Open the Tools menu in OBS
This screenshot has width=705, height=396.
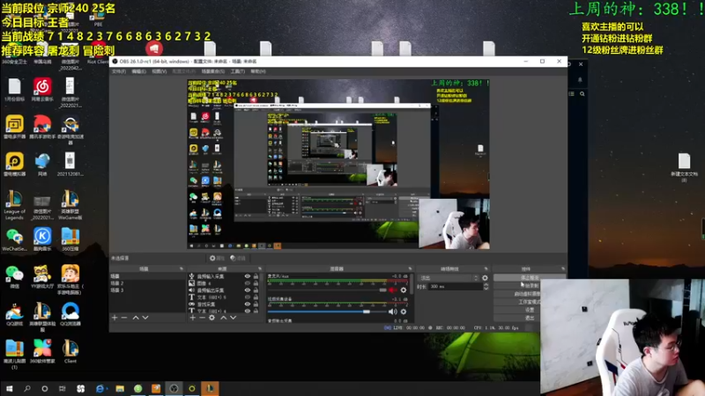237,71
